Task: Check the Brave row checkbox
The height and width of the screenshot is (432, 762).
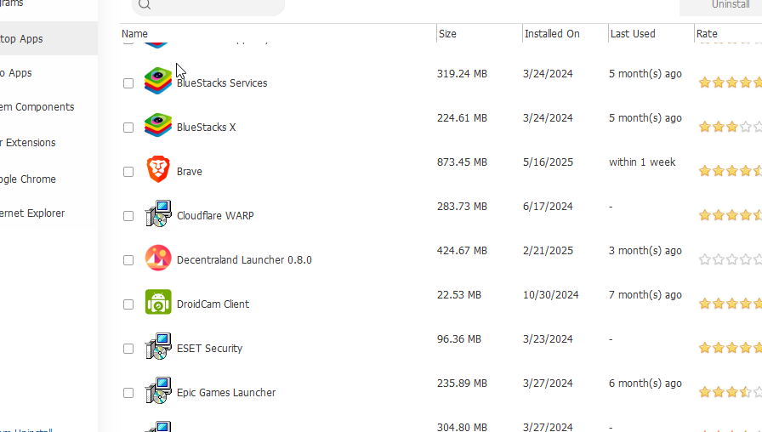Action: point(128,172)
